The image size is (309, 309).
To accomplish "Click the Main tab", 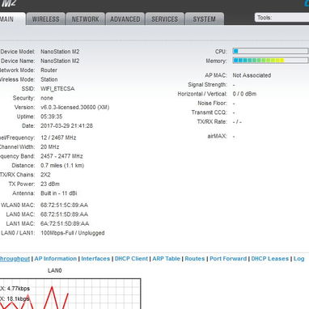I will point(12,19).
